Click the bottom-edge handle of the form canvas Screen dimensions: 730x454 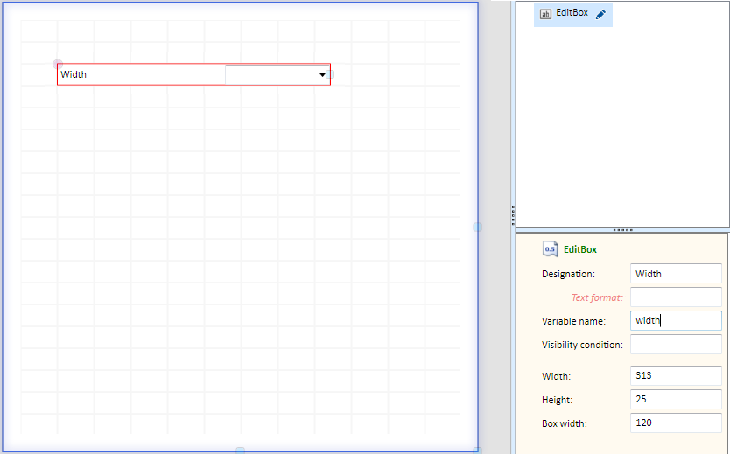(x=240, y=451)
